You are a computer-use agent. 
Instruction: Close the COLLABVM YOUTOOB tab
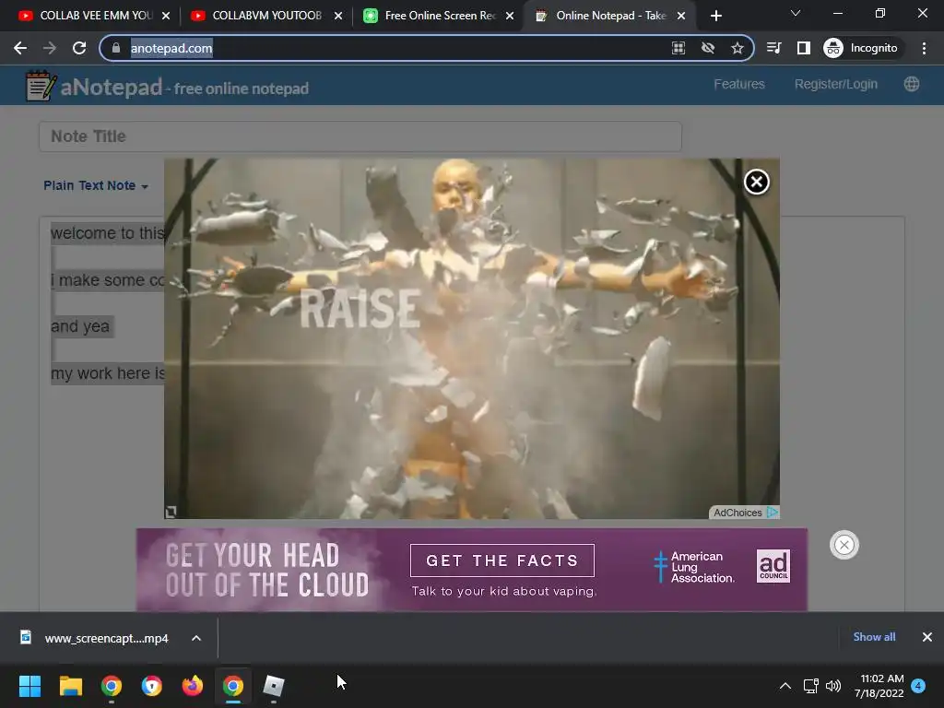[x=337, y=16]
